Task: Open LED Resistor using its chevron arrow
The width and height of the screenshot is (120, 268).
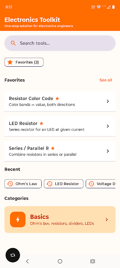Action: [x=108, y=126]
